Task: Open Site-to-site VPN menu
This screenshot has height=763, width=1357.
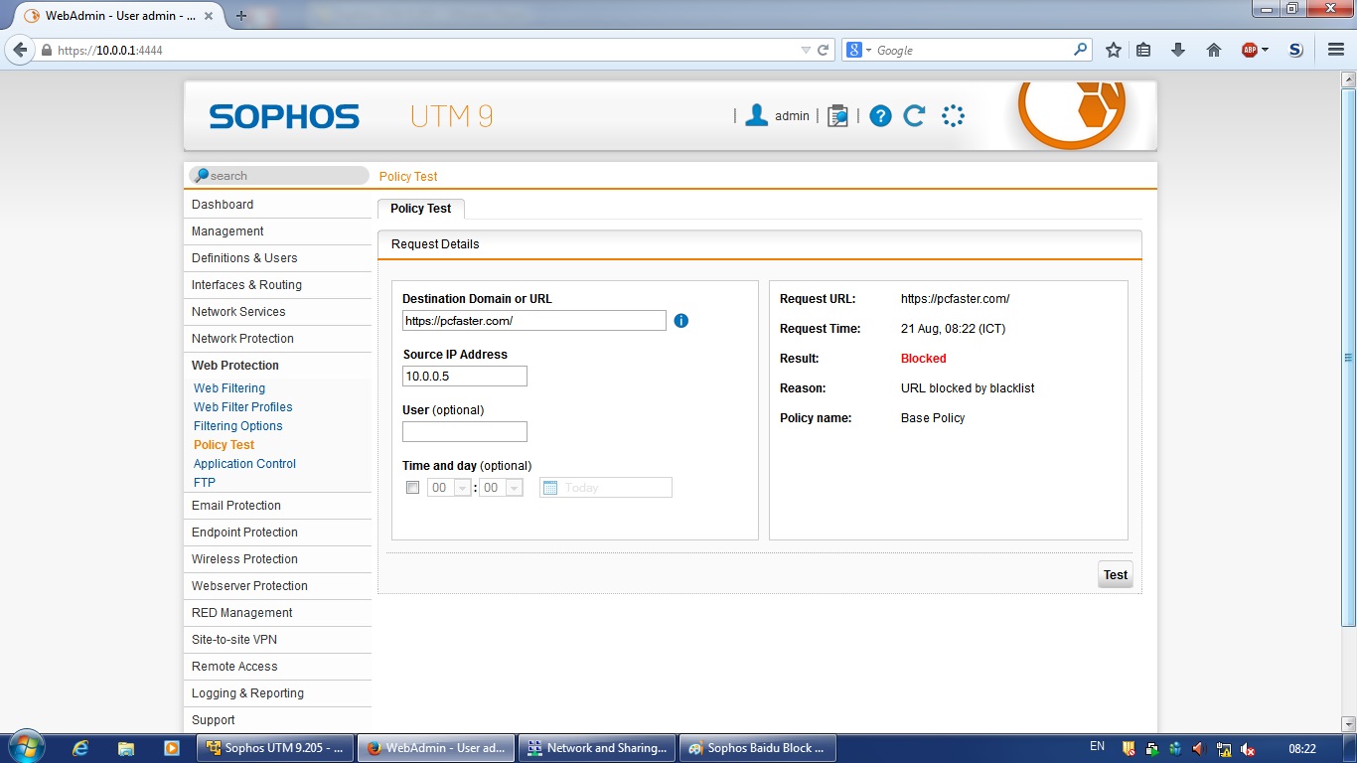Action: (x=277, y=640)
